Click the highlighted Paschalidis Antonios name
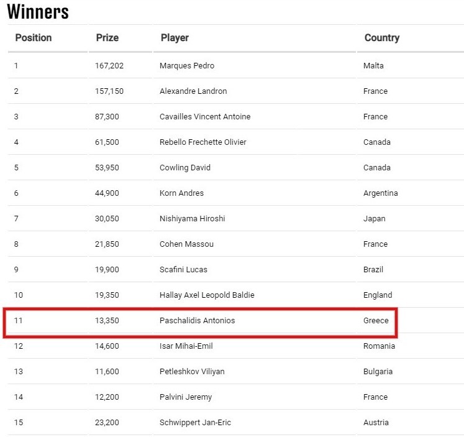The image size is (464, 437). [197, 321]
